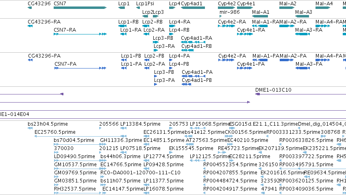The height and width of the screenshot is (195, 346).
Task: Open EST LD09490.5prime
Action: [74, 156]
